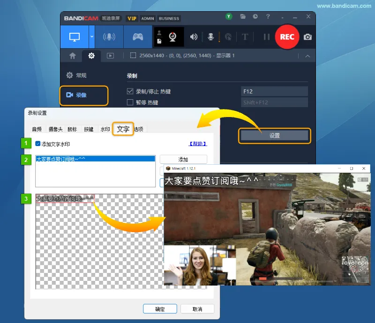Image resolution: width=375 pixels, height=323 pixels.
Task: Cancel with 取消 button
Action: pos(197,309)
